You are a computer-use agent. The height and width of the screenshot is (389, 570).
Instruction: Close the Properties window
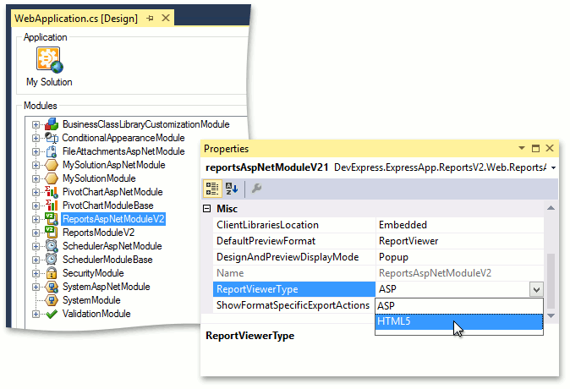(x=550, y=148)
